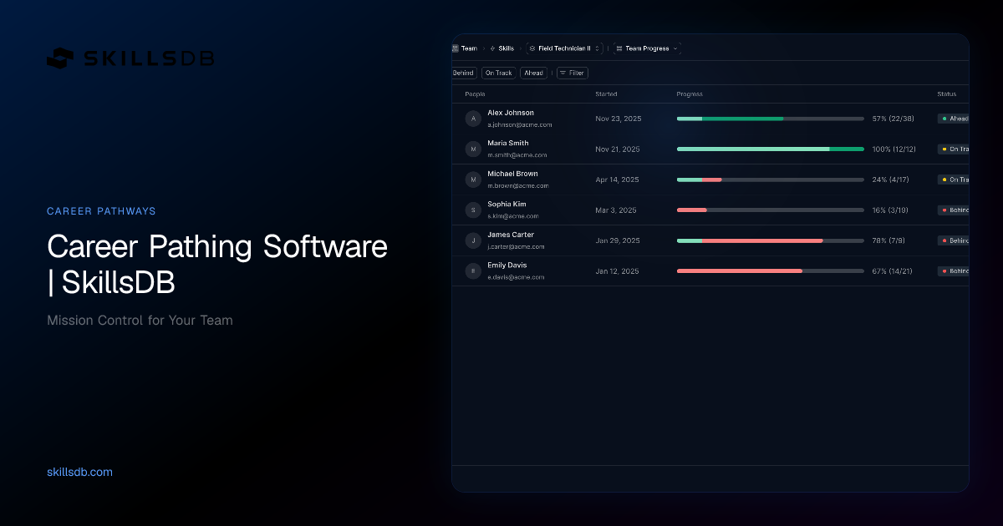Click email e.davis@acme.com
Screen dimensions: 1003x526
click(x=517, y=276)
